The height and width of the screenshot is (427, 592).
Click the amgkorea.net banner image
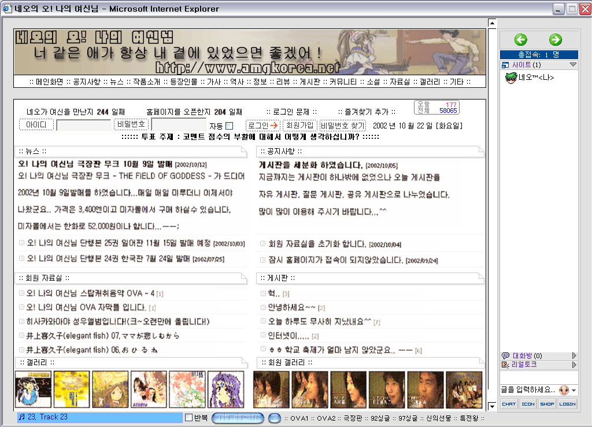click(x=250, y=51)
